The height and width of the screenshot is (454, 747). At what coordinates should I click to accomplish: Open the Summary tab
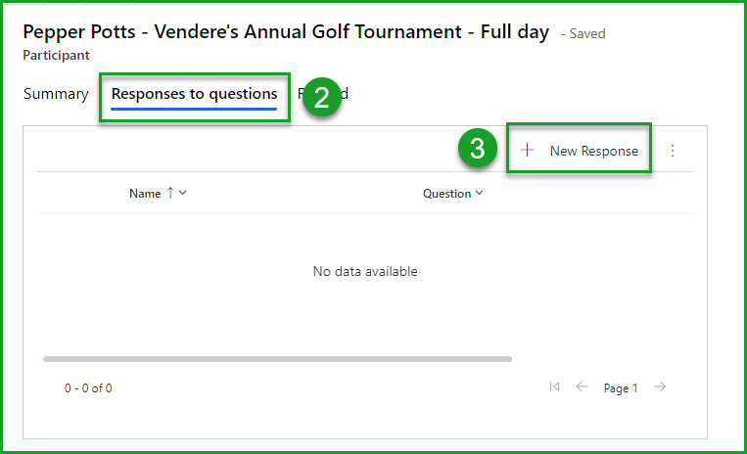56,94
